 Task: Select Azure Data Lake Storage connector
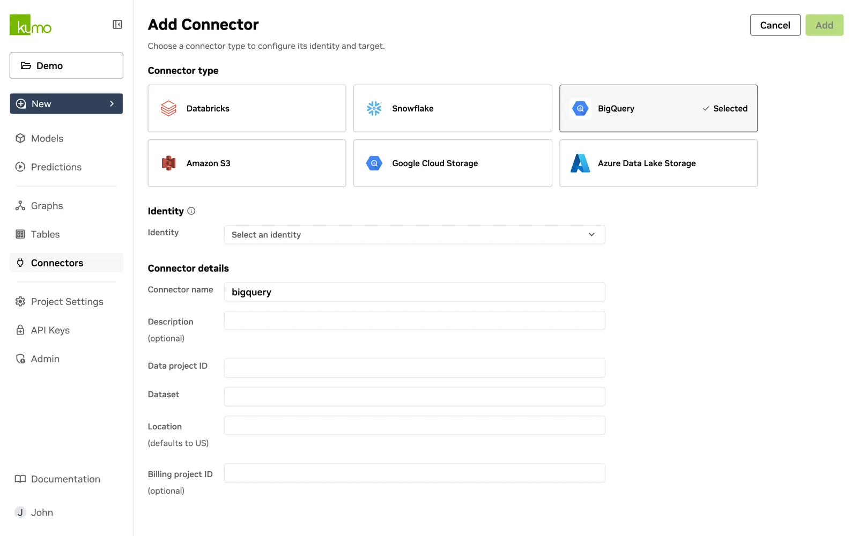[659, 163]
